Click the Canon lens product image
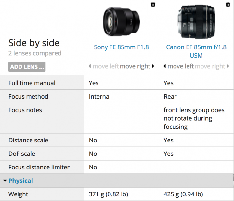The width and height of the screenshot is (234, 201). tap(196, 22)
